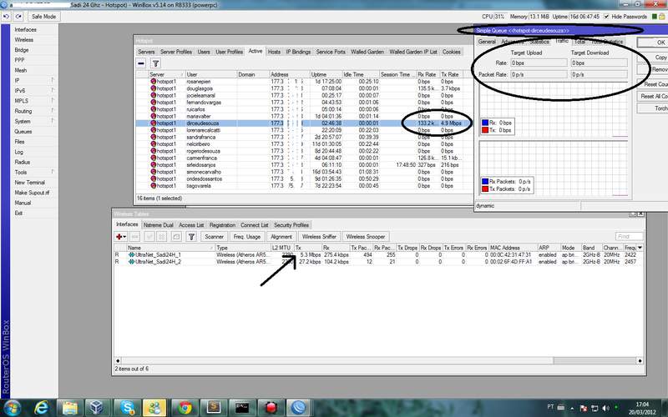
Task: Expand the Routing submenu arrow
Action: pos(53,111)
